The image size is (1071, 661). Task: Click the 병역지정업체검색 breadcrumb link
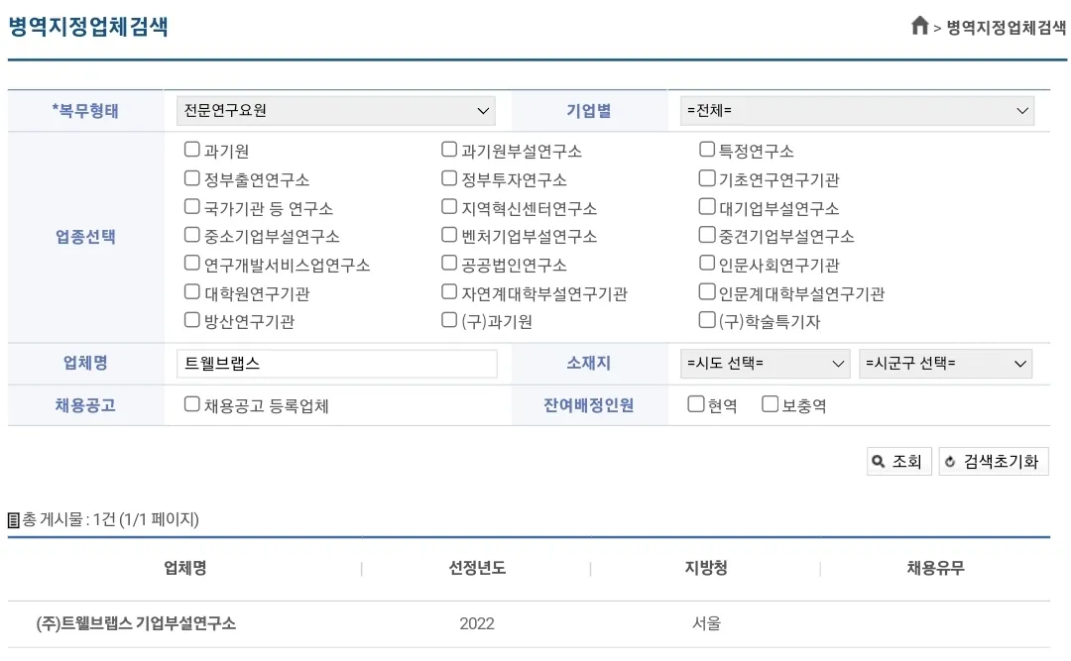[1006, 28]
